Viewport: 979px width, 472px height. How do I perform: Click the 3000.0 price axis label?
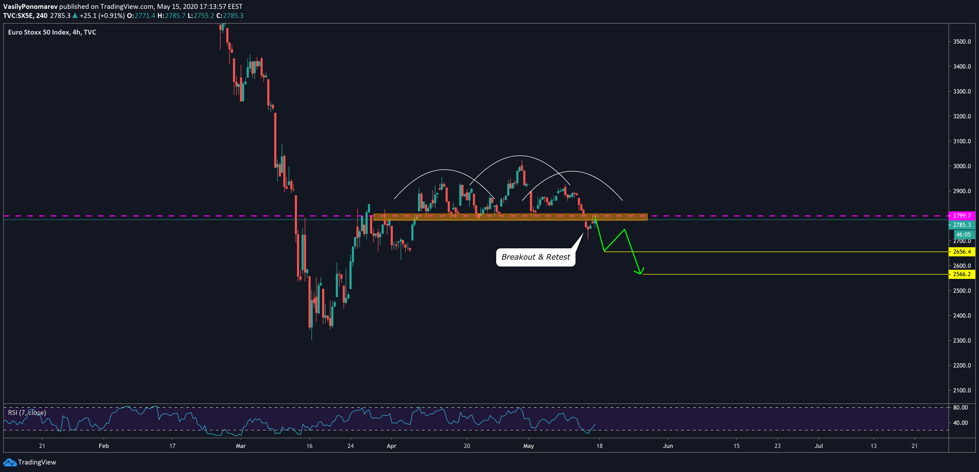point(962,166)
